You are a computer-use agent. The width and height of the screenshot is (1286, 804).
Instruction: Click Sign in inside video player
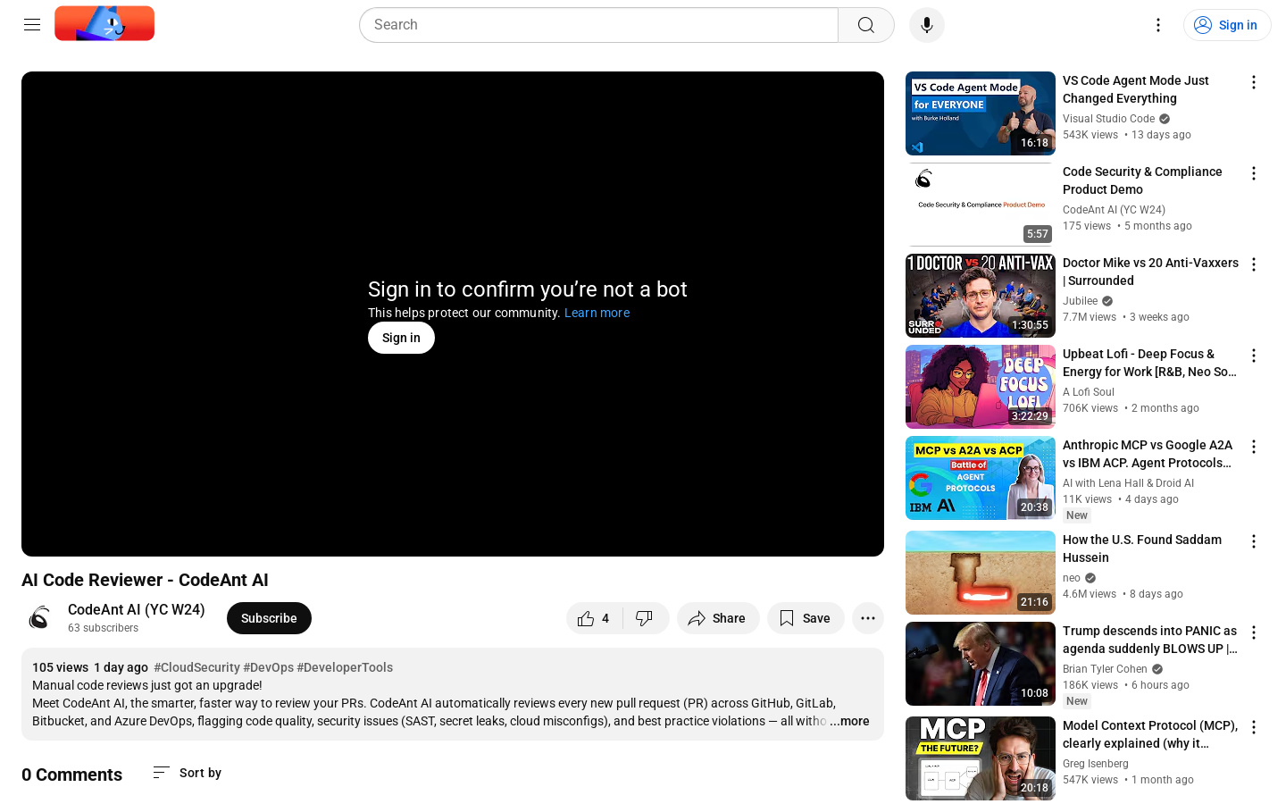[401, 338]
